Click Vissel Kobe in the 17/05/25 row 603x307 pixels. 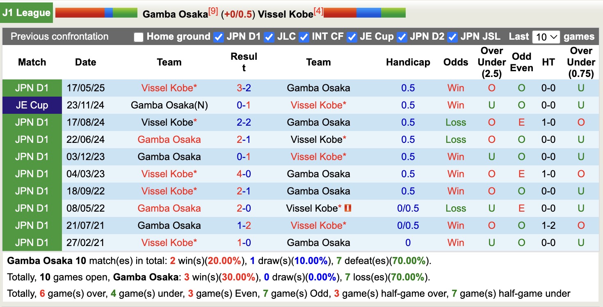click(169, 88)
